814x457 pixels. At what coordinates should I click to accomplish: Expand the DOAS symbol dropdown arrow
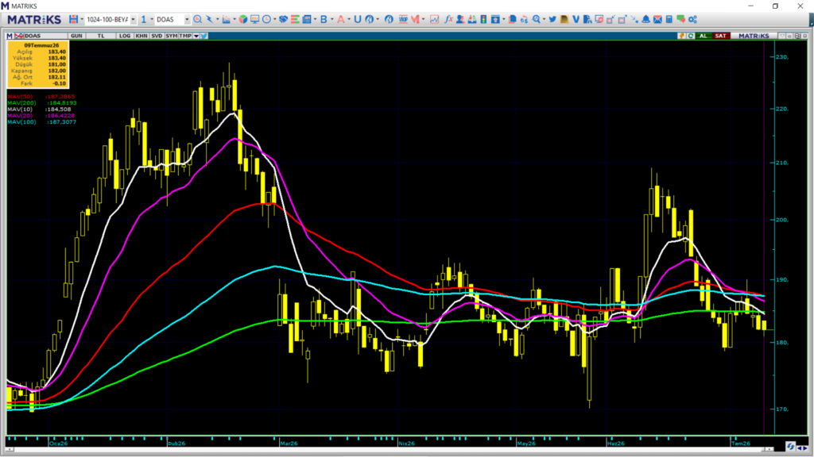(187, 19)
